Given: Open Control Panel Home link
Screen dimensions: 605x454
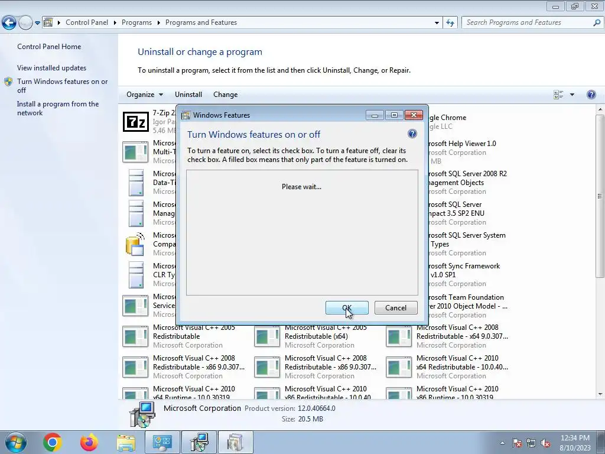Looking at the screenshot, I should coord(49,46).
